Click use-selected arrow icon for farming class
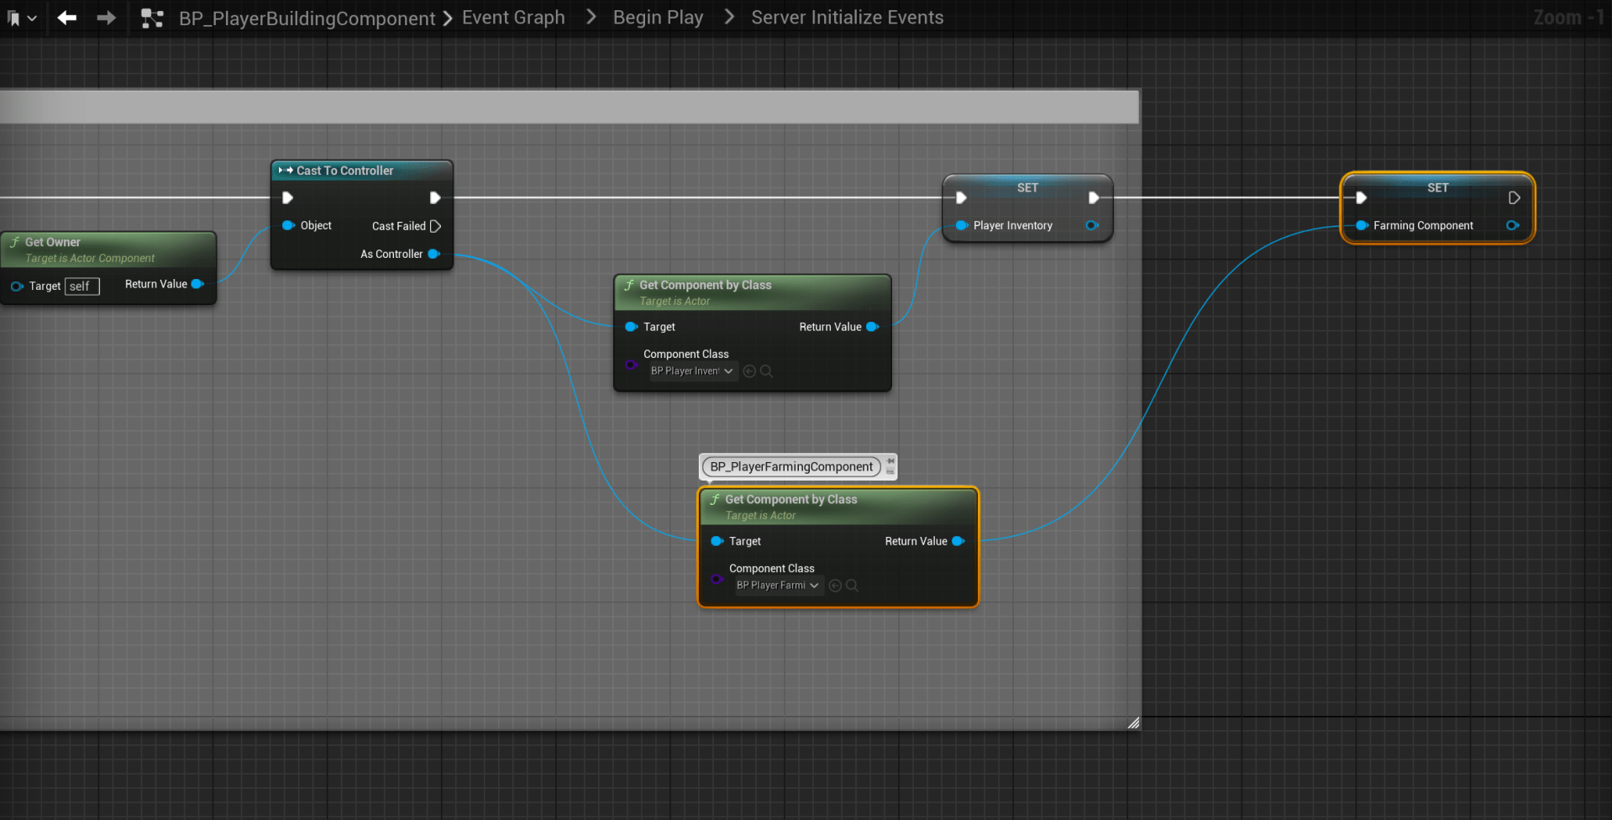Image resolution: width=1612 pixels, height=820 pixels. (835, 586)
